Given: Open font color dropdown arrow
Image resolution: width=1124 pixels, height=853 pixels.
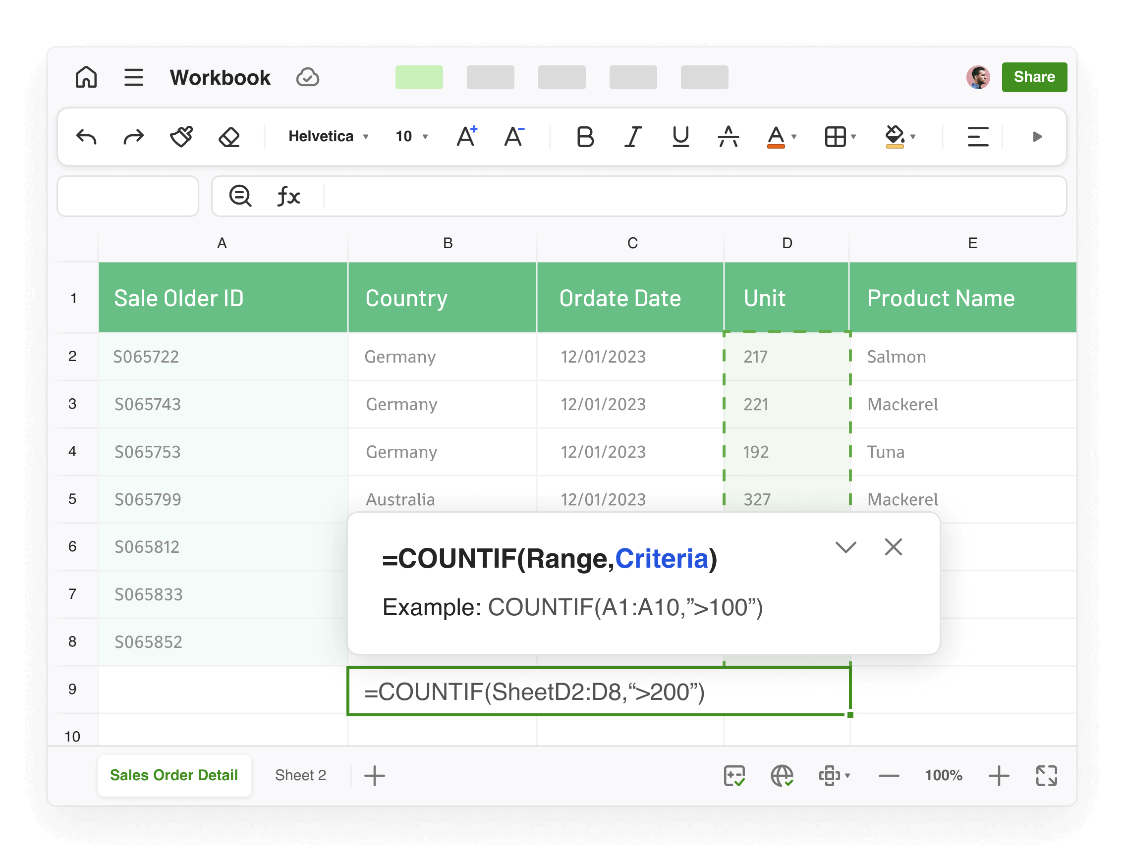Looking at the screenshot, I should (x=794, y=137).
